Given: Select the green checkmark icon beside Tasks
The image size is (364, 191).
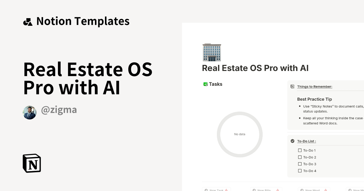Looking at the screenshot, I should tap(206, 84).
